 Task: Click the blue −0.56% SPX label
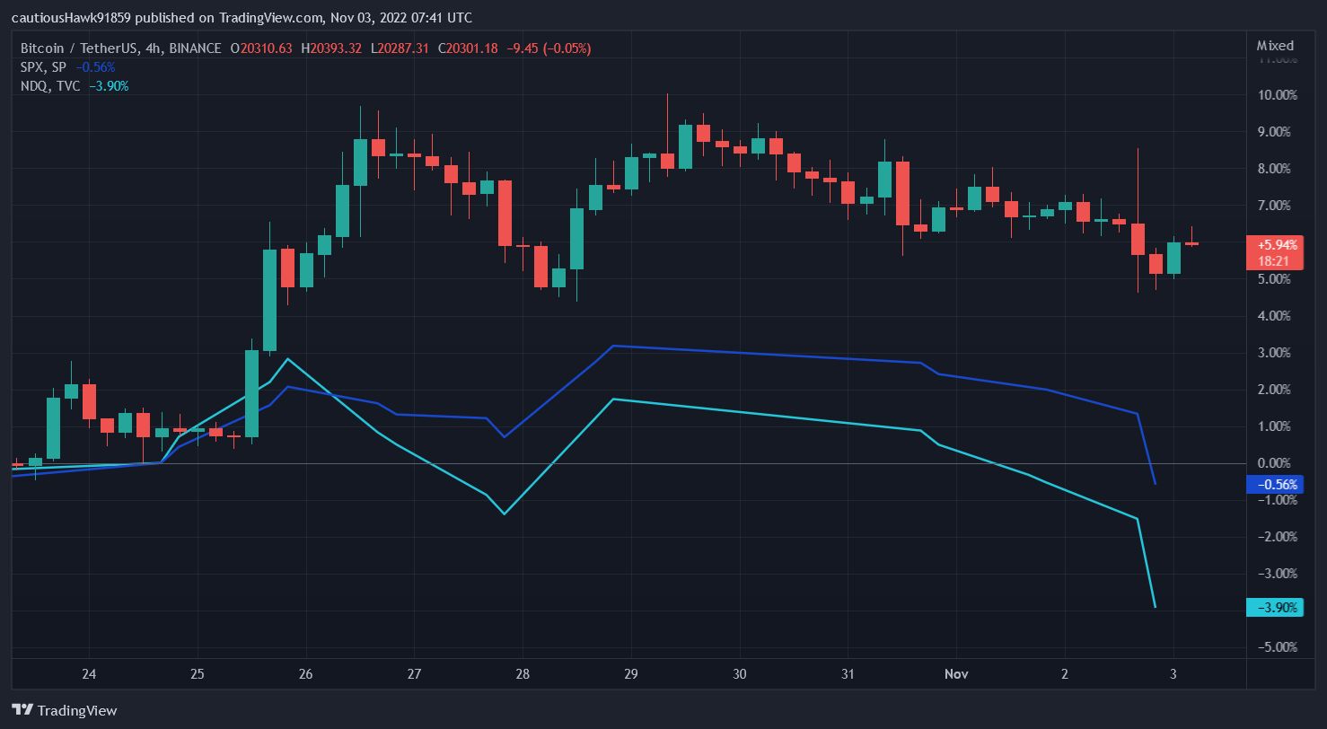point(1276,484)
